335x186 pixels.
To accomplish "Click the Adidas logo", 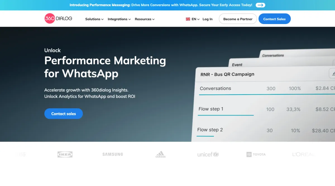I will pos(161,154).
